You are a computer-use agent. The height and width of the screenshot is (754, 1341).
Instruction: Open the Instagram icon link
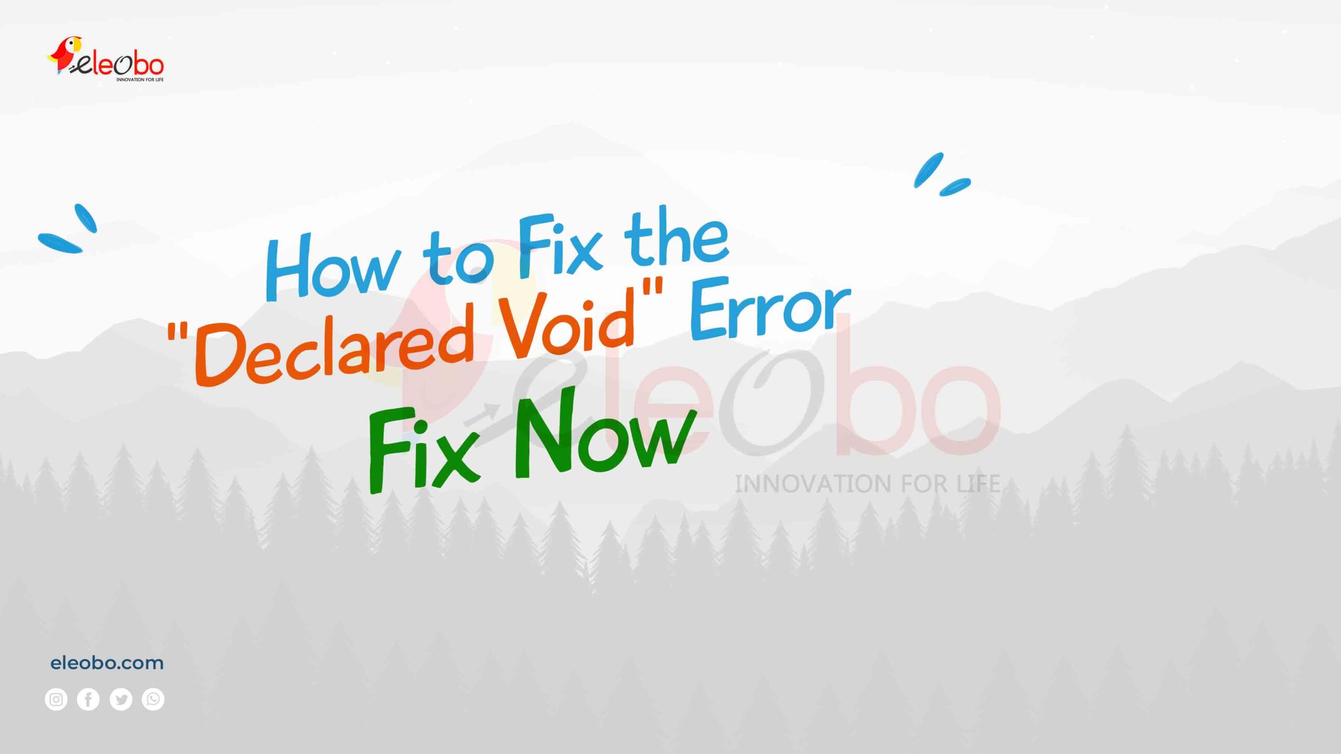tap(56, 699)
